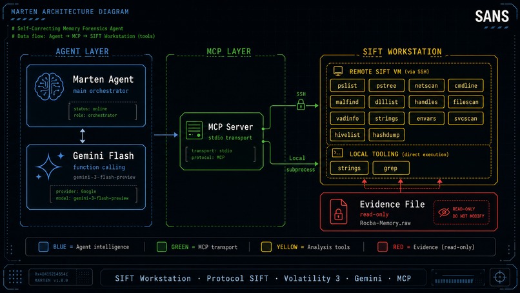Screen dimensions: 520x293
Task: Select the vadinfo tool box
Action: pyautogui.click(x=347, y=119)
